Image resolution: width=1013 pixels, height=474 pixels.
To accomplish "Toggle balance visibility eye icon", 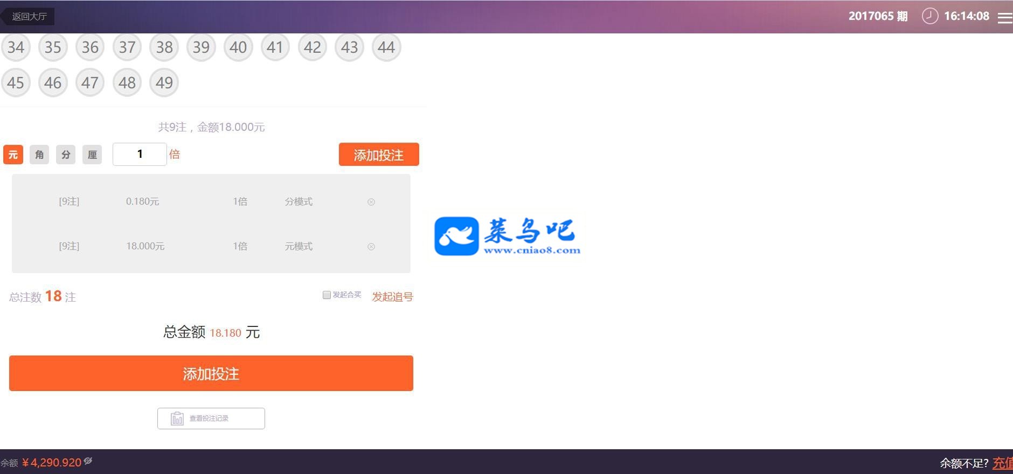I will (x=88, y=461).
